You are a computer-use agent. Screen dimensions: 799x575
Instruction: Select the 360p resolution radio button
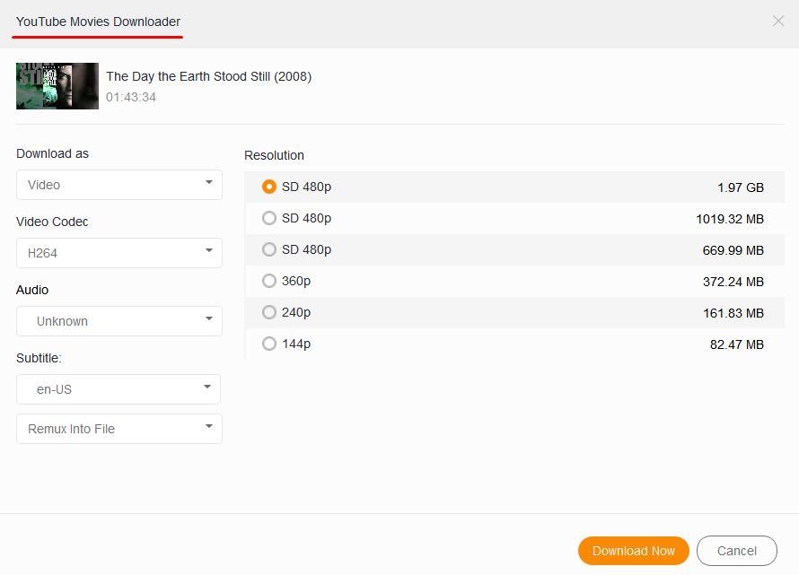tap(269, 281)
